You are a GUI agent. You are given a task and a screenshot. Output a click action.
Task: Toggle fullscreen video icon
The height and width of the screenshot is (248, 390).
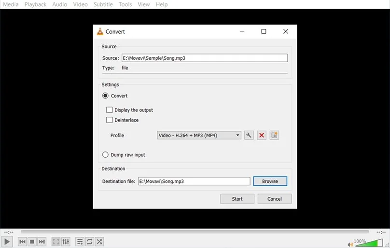point(56,242)
